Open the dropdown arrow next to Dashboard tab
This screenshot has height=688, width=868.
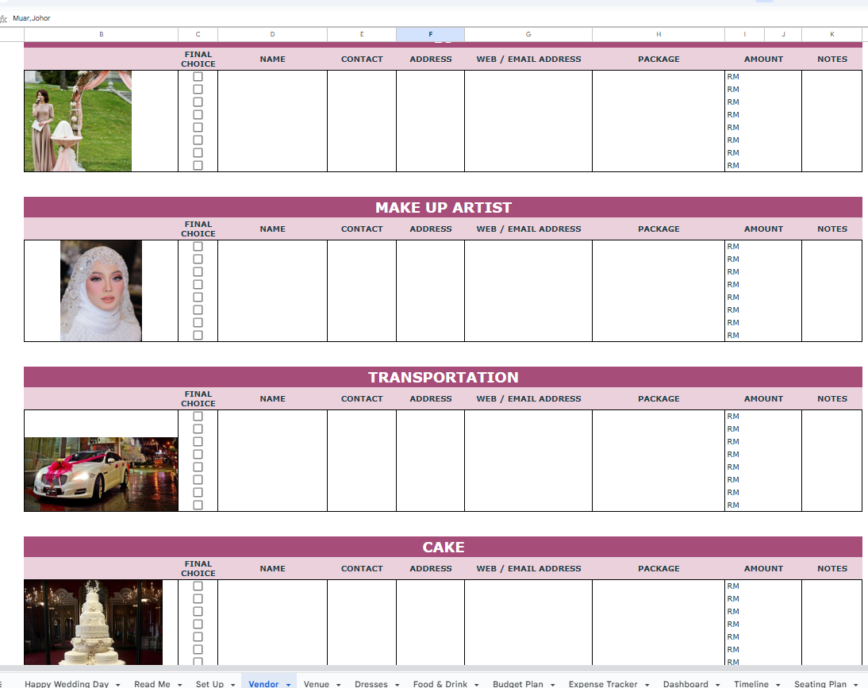(x=717, y=684)
